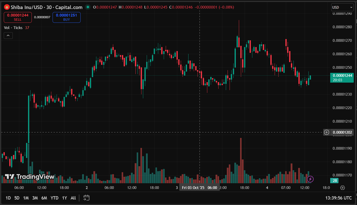Click the Shiba Inu/USD symbol title
Image resolution: width=357 pixels, height=205 pixels.
[27, 7]
